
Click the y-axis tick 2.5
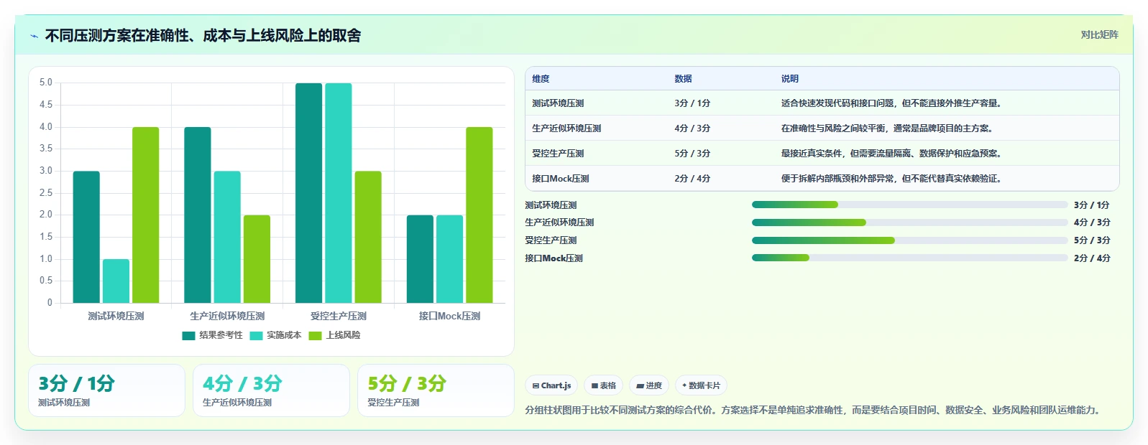pos(46,193)
